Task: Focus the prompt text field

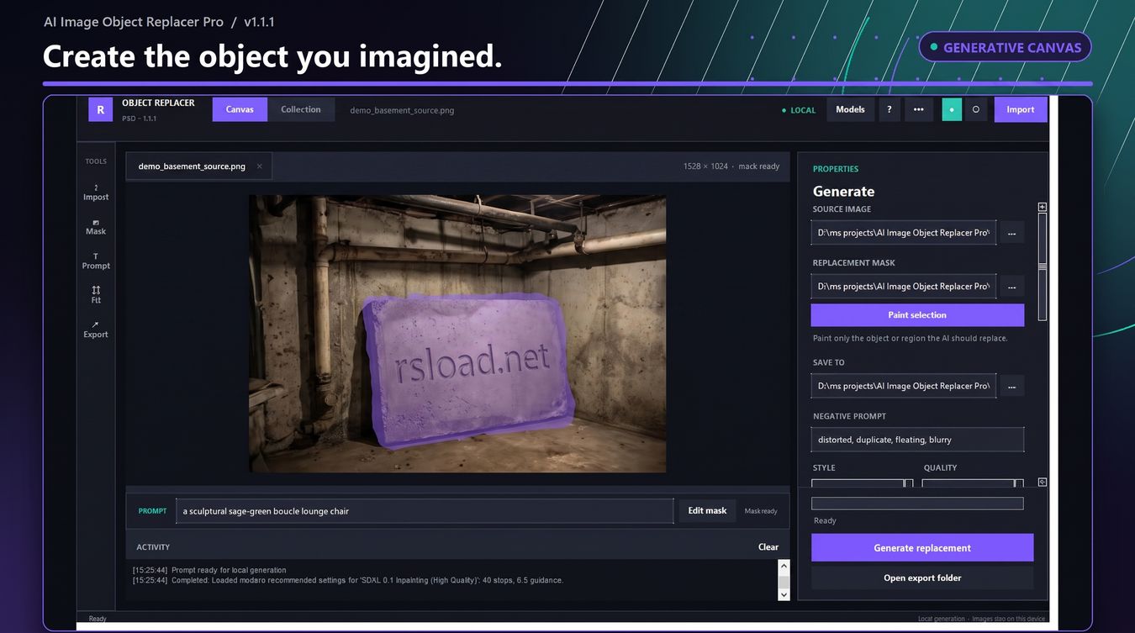Action: (425, 511)
